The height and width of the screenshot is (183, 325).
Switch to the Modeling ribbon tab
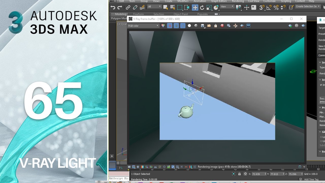pos(121,14)
